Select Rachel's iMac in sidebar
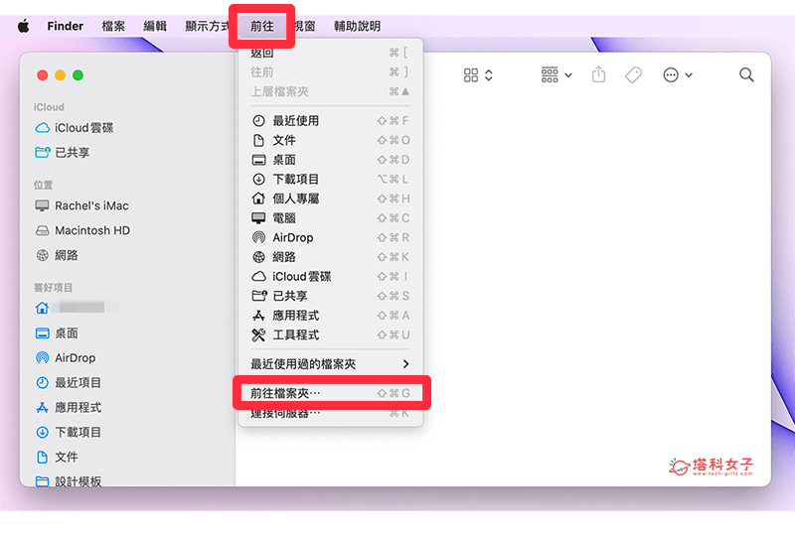The height and width of the screenshot is (534, 795). (x=82, y=205)
